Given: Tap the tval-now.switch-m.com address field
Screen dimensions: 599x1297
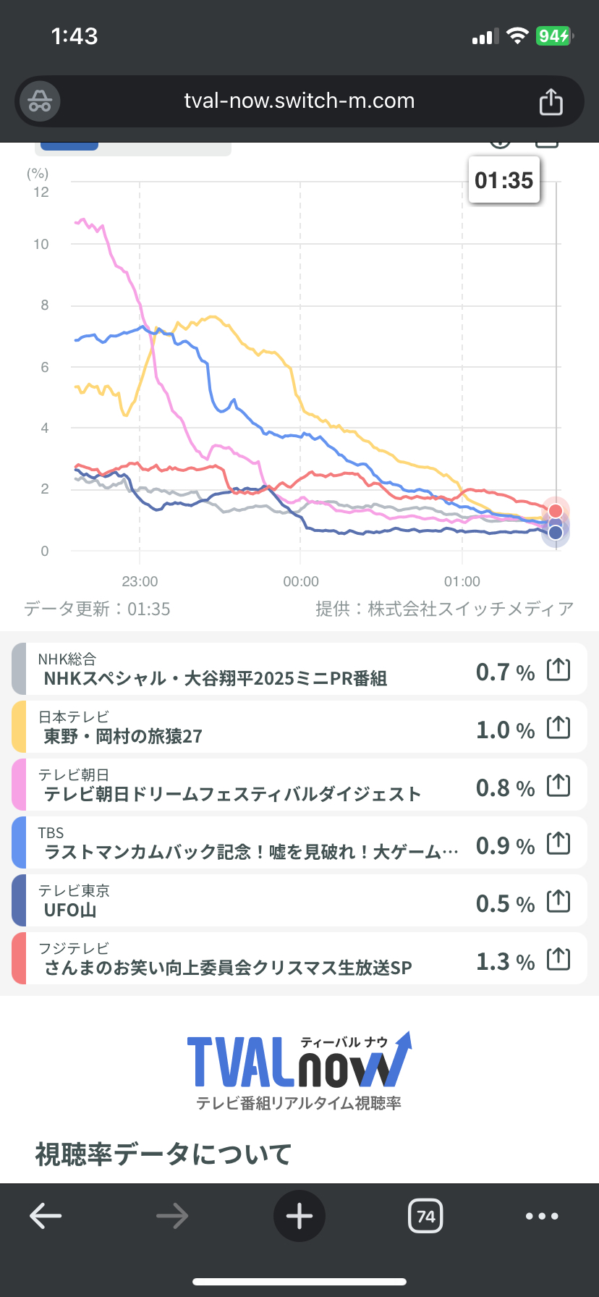Looking at the screenshot, I should pos(299,101).
